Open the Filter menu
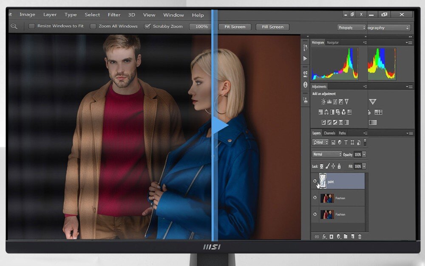The width and height of the screenshot is (425, 266). click(x=114, y=15)
